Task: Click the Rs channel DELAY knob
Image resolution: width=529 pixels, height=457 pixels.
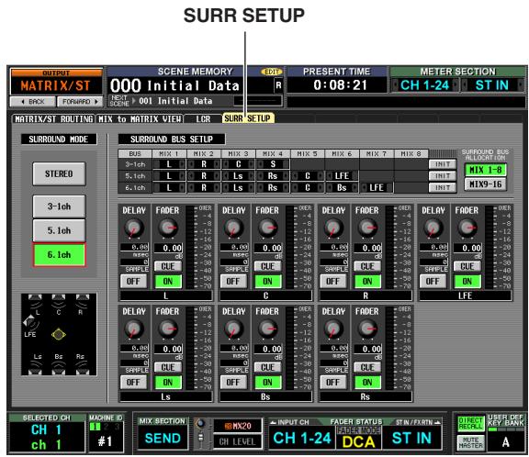Action: tap(333, 329)
